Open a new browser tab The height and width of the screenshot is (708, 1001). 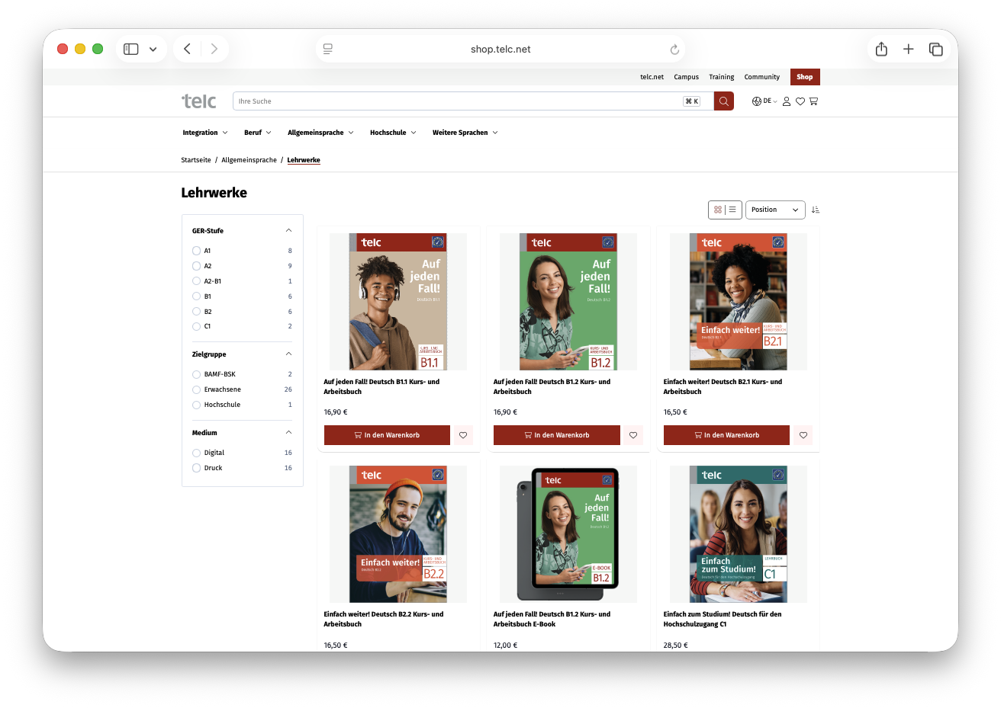coord(909,49)
